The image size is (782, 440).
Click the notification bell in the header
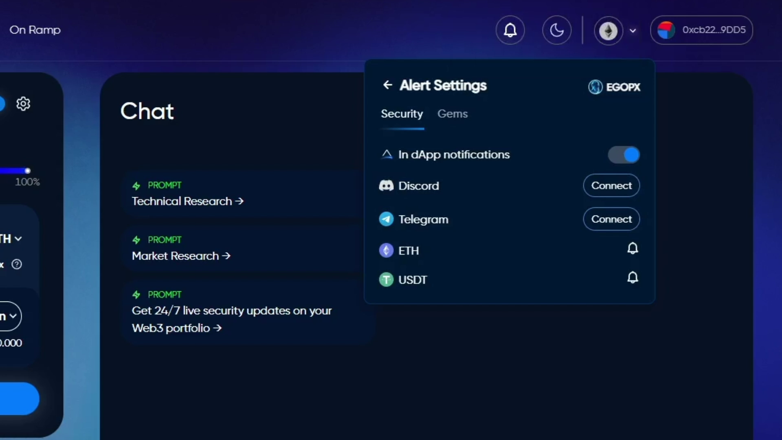[510, 30]
